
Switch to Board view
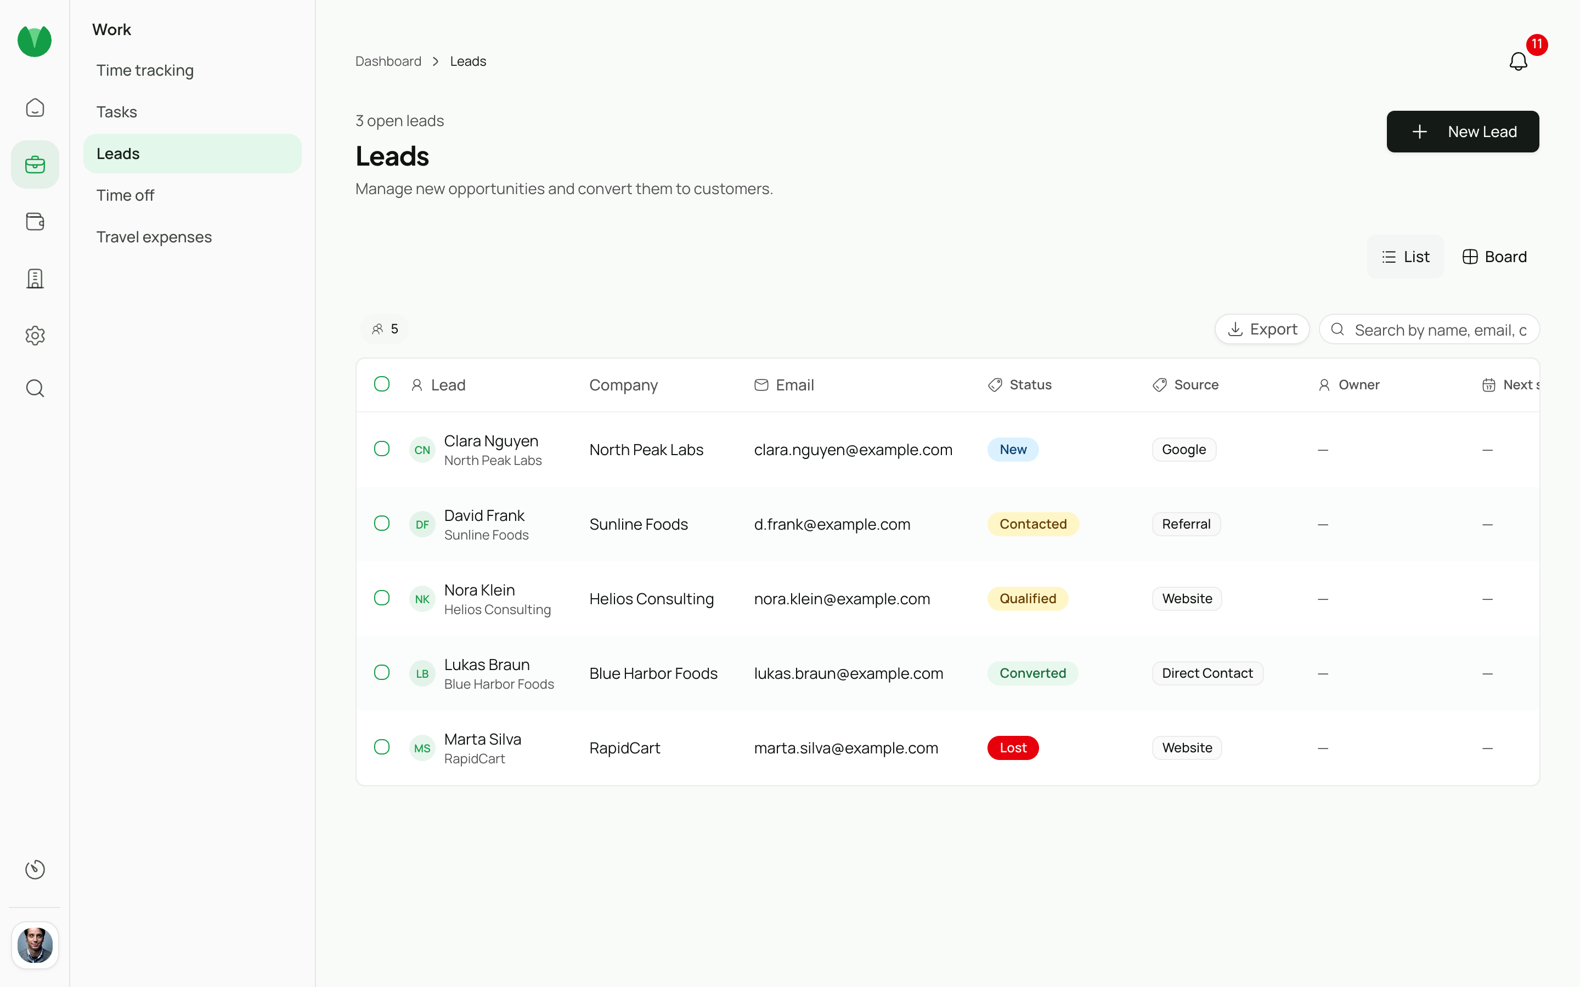coord(1494,257)
